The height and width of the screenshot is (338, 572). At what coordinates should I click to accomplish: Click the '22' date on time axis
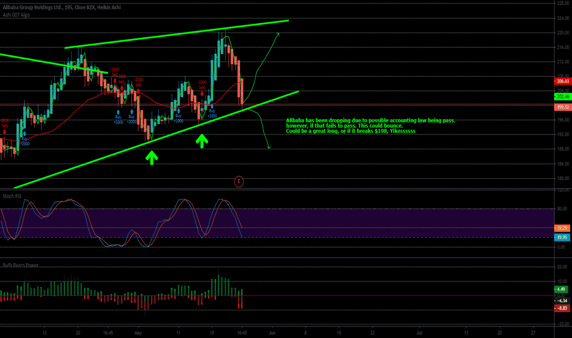(x=373, y=333)
